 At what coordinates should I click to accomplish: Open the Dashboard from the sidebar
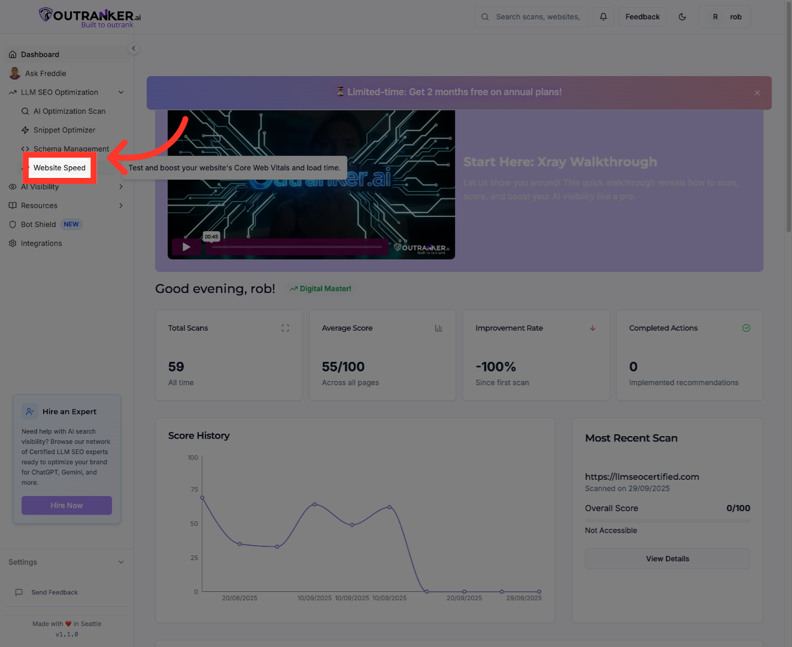(40, 54)
